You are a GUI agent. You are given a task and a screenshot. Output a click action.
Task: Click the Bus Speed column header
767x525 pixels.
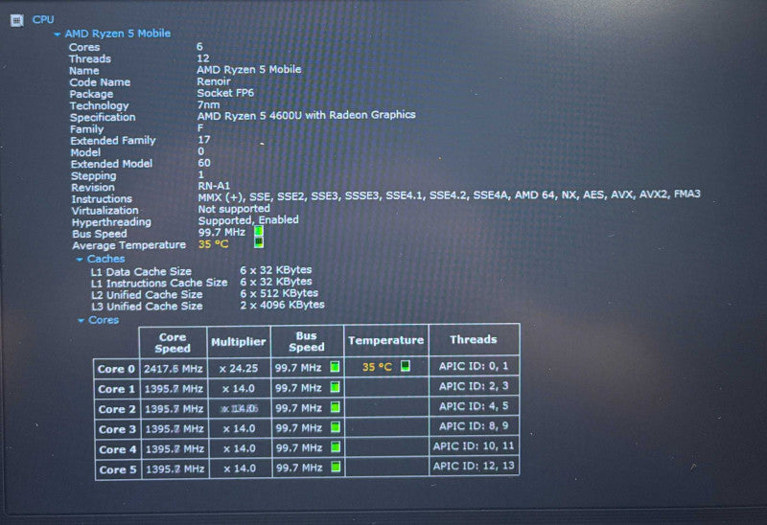pos(307,341)
